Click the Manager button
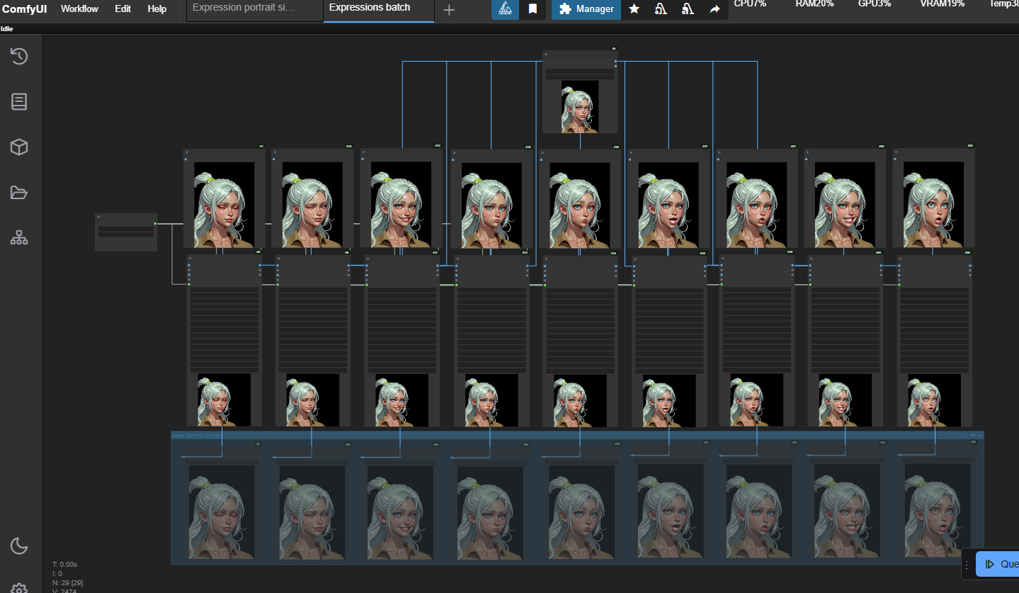 pos(586,9)
